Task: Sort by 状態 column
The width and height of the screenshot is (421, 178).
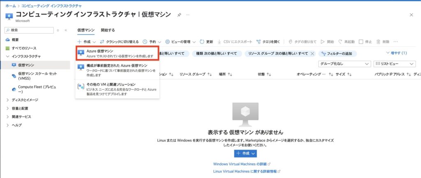Action: (264, 74)
